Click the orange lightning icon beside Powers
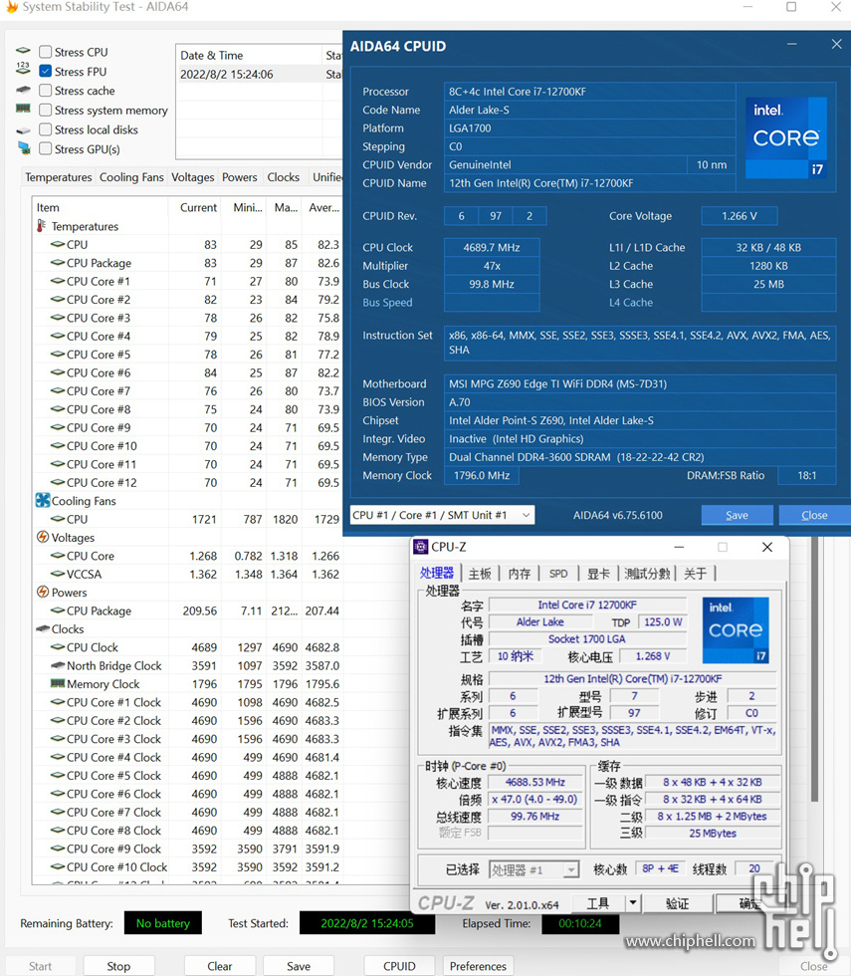This screenshot has width=851, height=976. click(42, 592)
